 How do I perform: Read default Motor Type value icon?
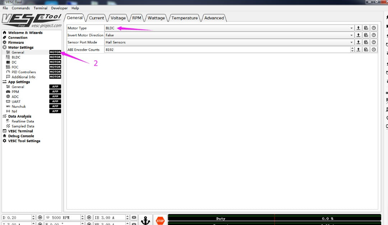(x=366, y=28)
